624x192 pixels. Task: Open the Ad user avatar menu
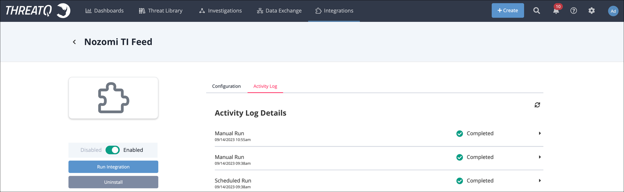(613, 11)
